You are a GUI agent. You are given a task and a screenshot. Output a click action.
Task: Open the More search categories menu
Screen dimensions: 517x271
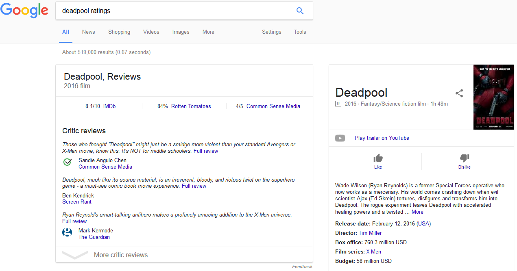(x=208, y=32)
